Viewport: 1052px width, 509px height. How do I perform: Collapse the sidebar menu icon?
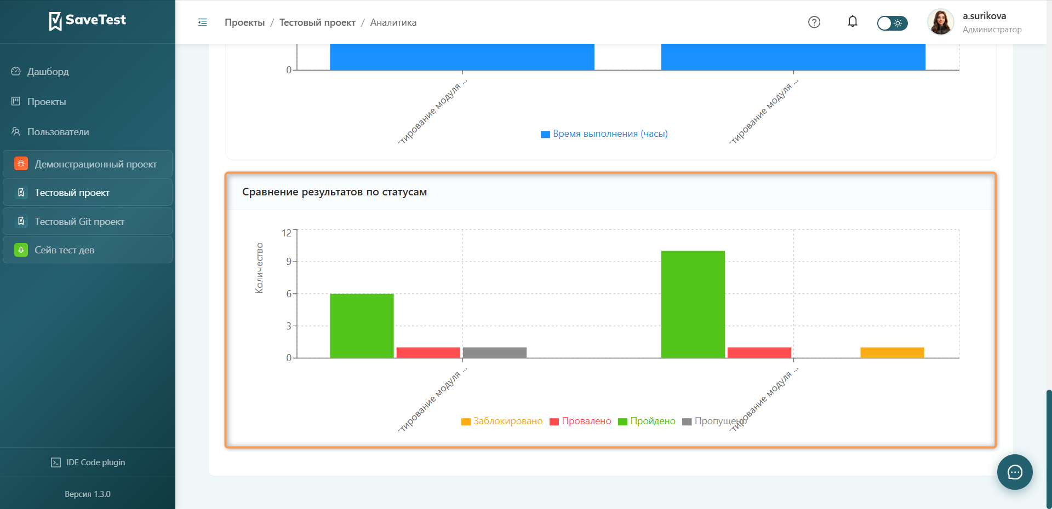point(203,22)
